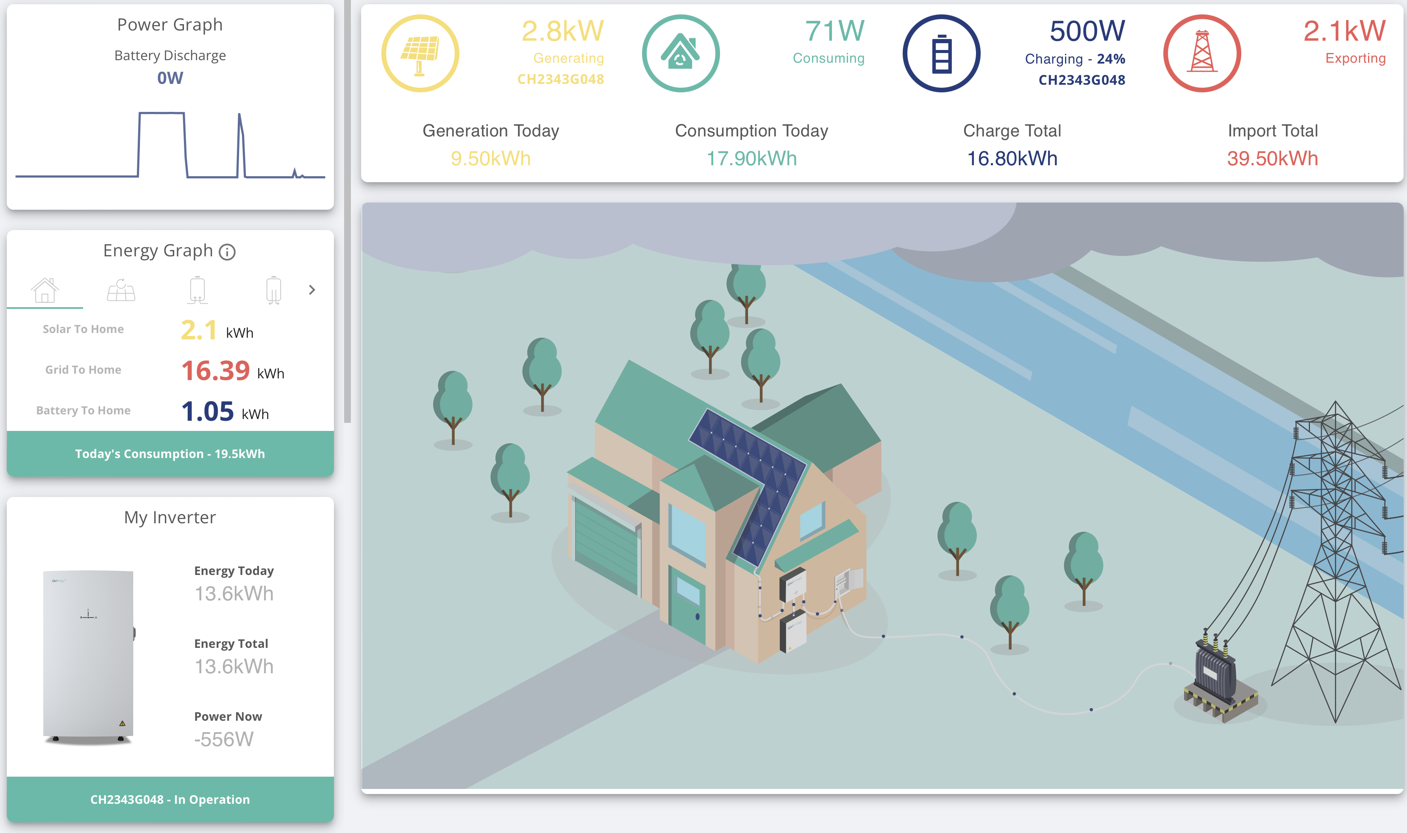Open Energy Graph info icon

tap(227, 252)
